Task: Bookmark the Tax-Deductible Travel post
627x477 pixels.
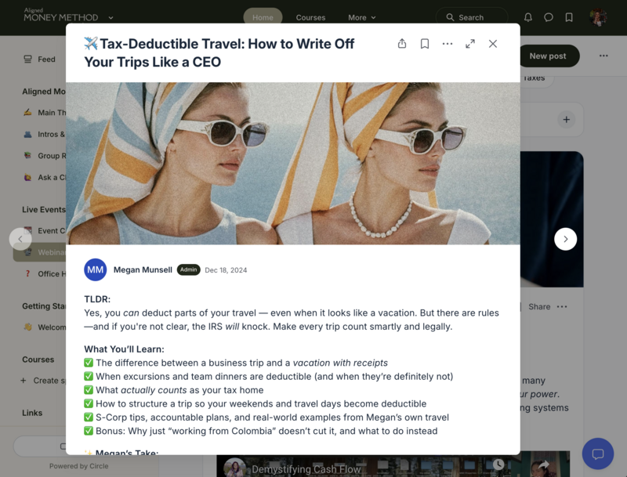Action: [x=425, y=44]
